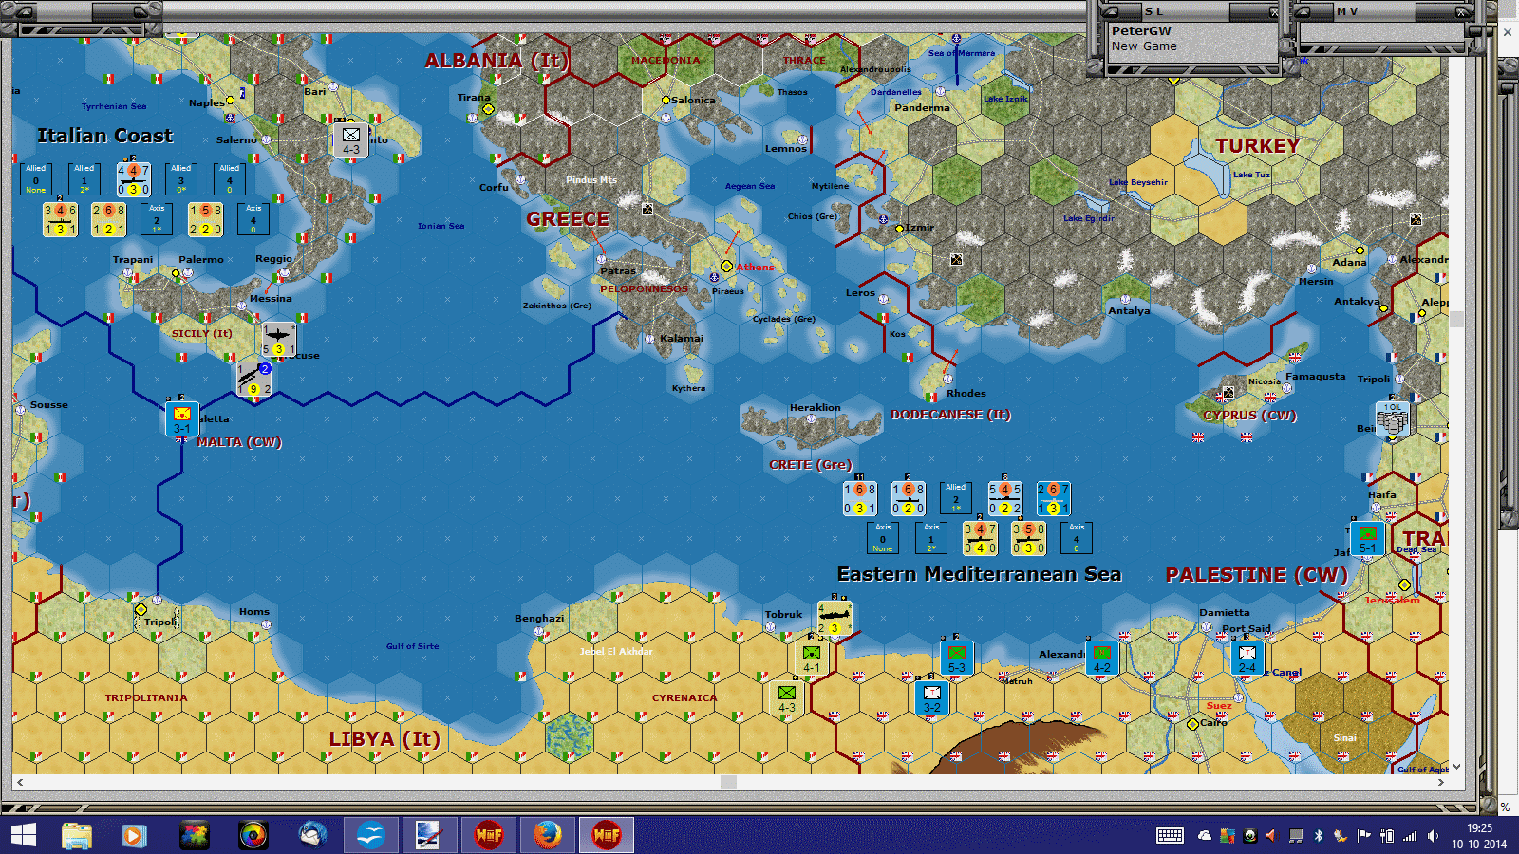Click Allied 1 sea box in Italian Coast
1519x854 pixels.
point(84,179)
